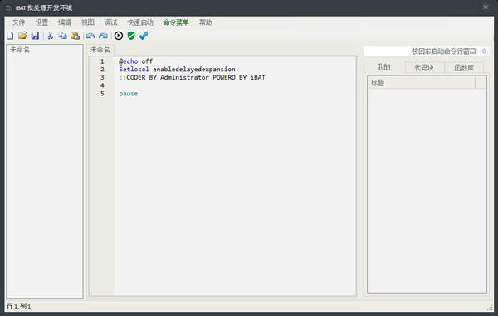Close the iBAT window
Screen dimensions: 498x316
[x=486, y=7]
